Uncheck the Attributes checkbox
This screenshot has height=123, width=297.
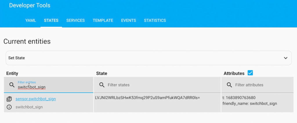point(250,73)
